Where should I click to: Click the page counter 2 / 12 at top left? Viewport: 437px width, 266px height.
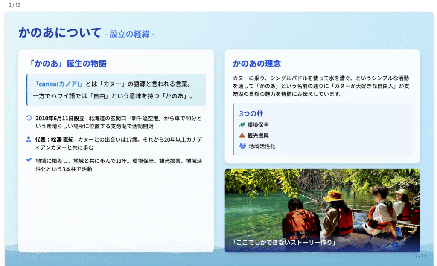pyautogui.click(x=15, y=5)
